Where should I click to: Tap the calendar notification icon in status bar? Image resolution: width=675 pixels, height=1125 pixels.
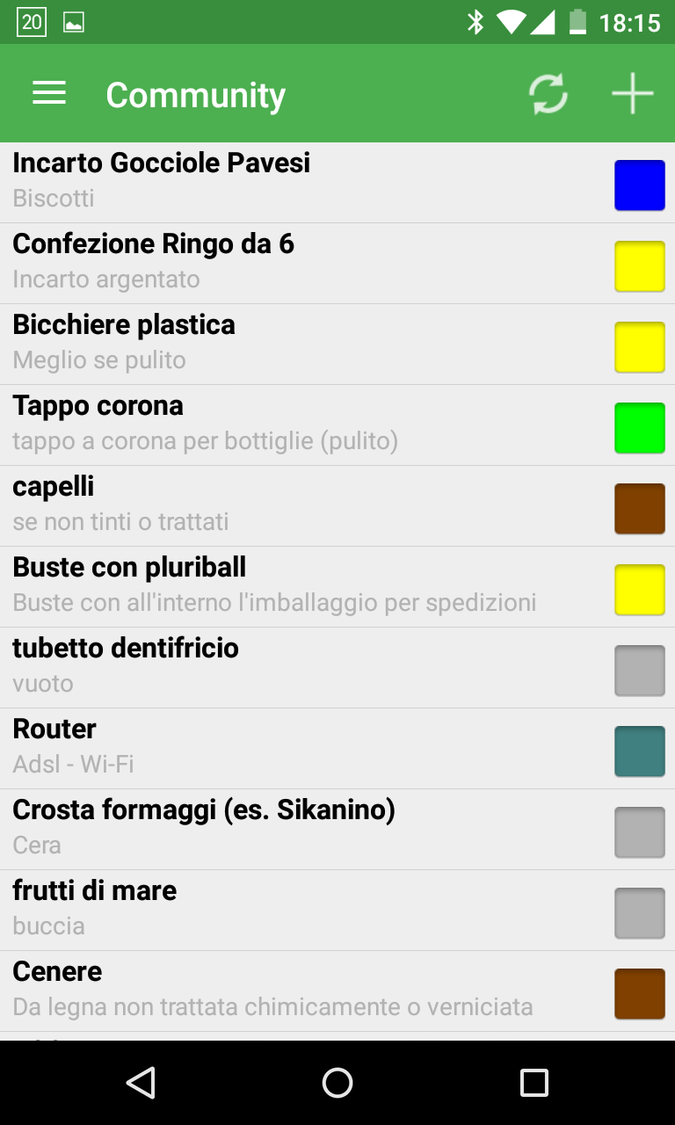coord(32,22)
